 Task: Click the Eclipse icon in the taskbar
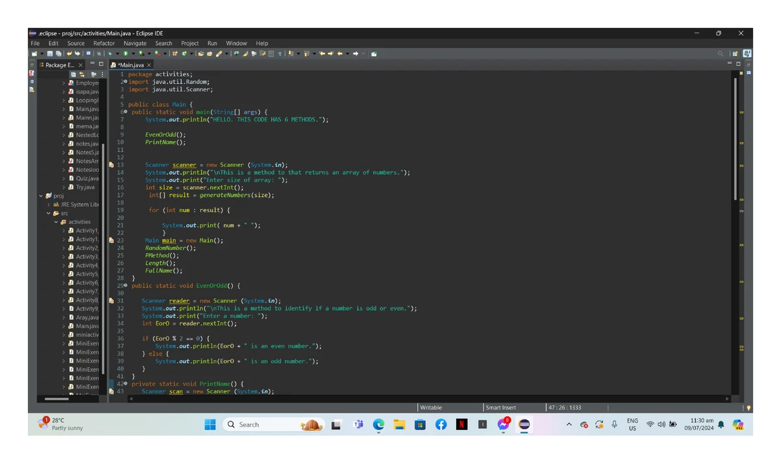524,425
